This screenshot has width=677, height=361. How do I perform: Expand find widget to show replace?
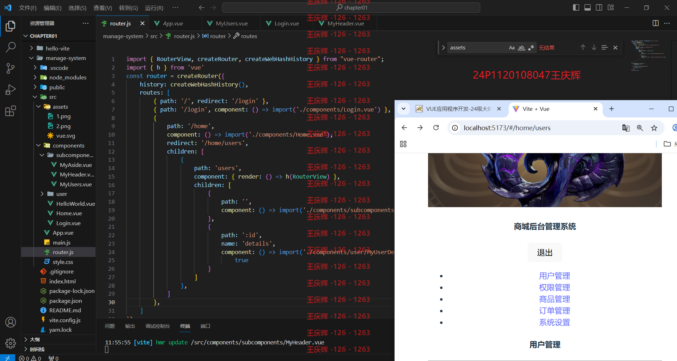point(443,48)
